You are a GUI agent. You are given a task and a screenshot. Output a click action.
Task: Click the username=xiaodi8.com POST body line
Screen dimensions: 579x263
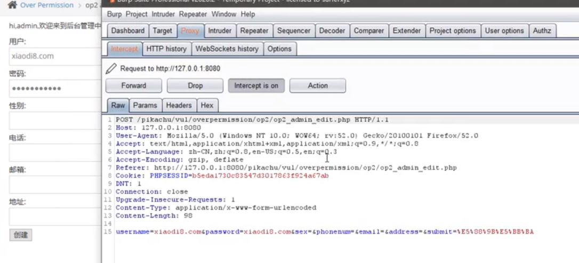325,232
